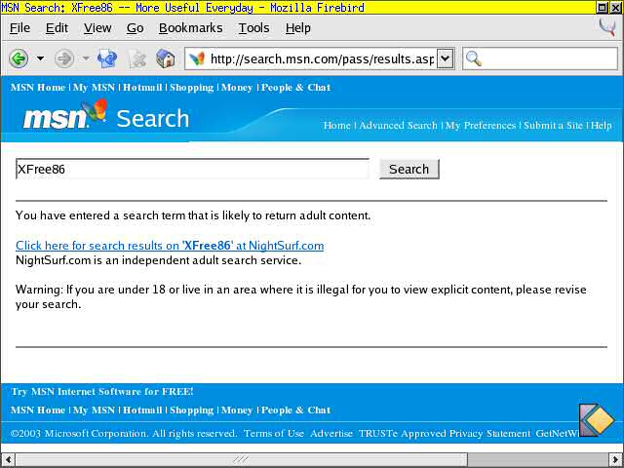Open the NightSurf.com search results link
The height and width of the screenshot is (468, 624).
170,246
